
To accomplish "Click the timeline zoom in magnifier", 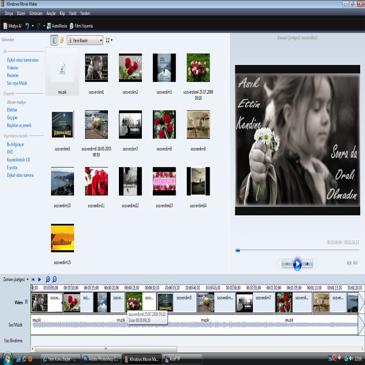I will tap(48, 279).
